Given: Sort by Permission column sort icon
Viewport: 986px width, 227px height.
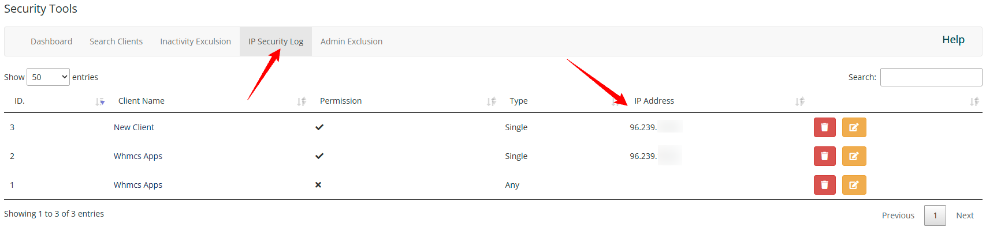Looking at the screenshot, I should click(492, 101).
